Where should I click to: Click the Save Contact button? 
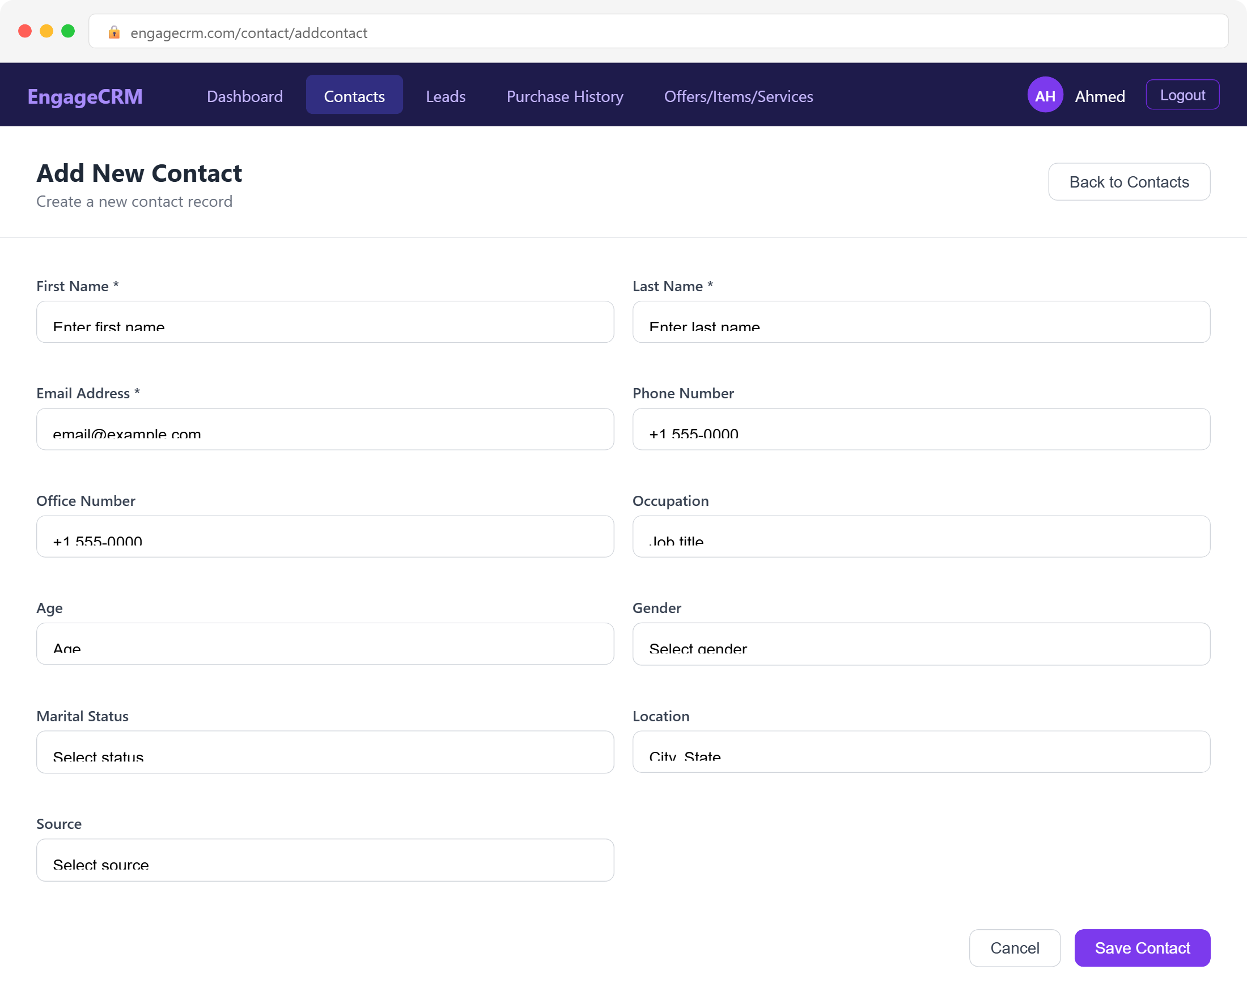1142,948
